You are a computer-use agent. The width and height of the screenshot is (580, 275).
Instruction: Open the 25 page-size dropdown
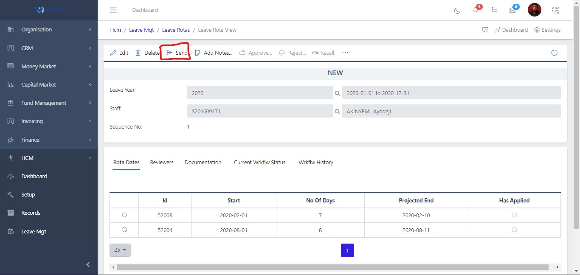click(x=120, y=250)
